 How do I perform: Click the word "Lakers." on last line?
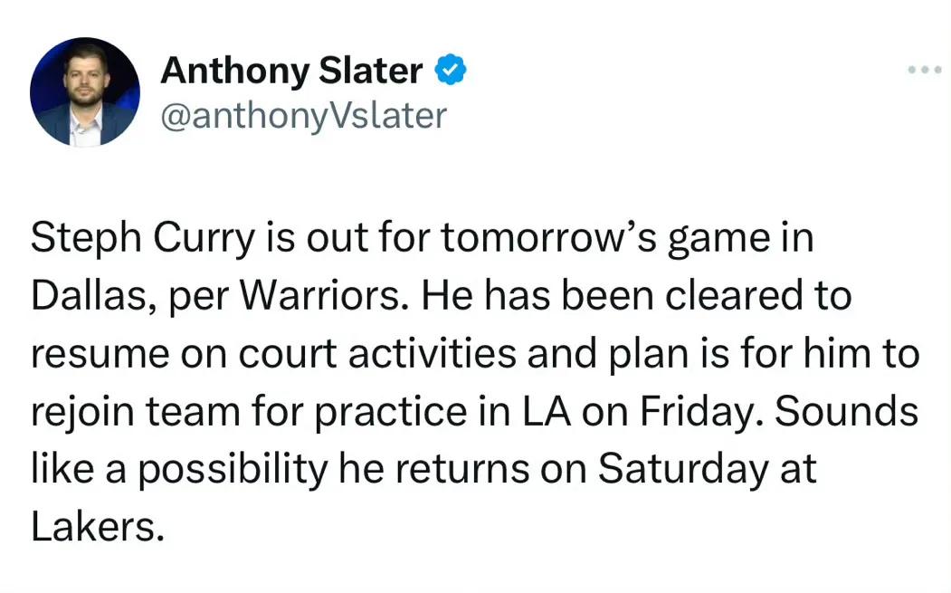98,526
